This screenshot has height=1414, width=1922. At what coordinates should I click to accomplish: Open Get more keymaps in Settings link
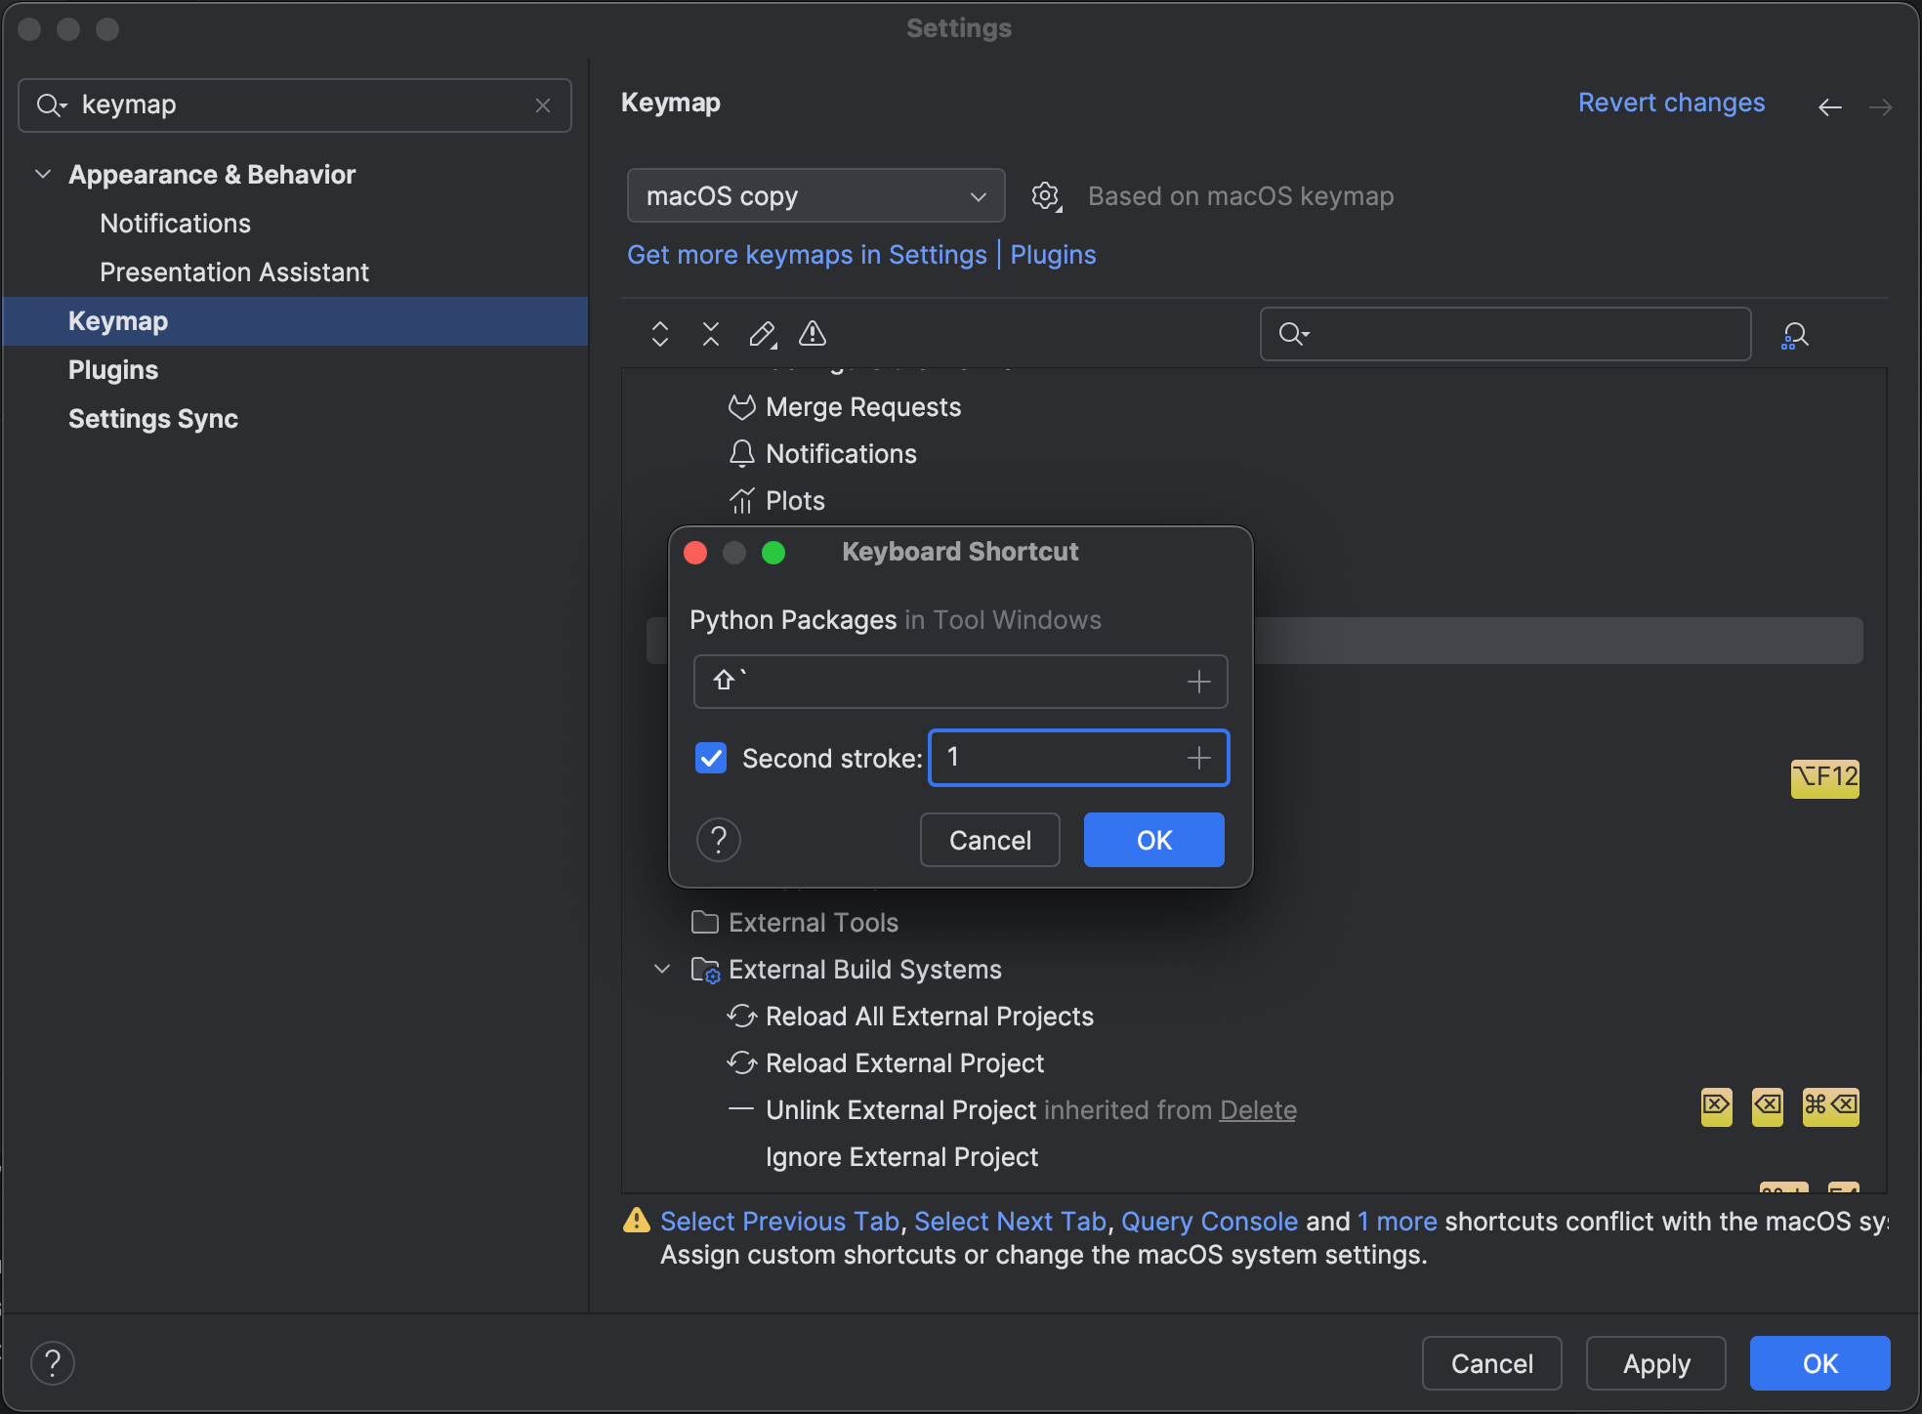807,254
